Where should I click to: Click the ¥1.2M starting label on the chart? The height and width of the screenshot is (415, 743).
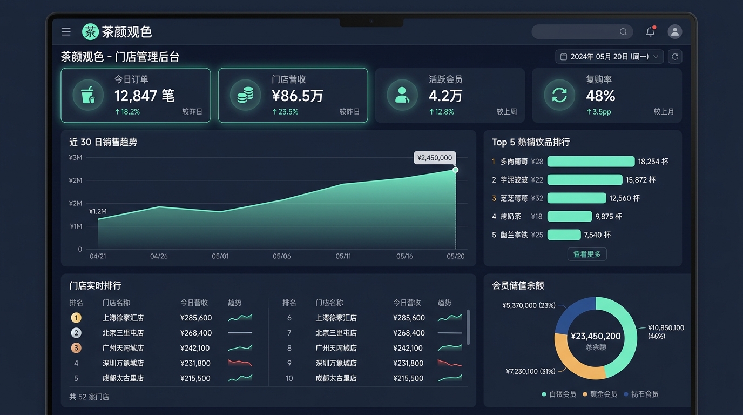tap(98, 211)
